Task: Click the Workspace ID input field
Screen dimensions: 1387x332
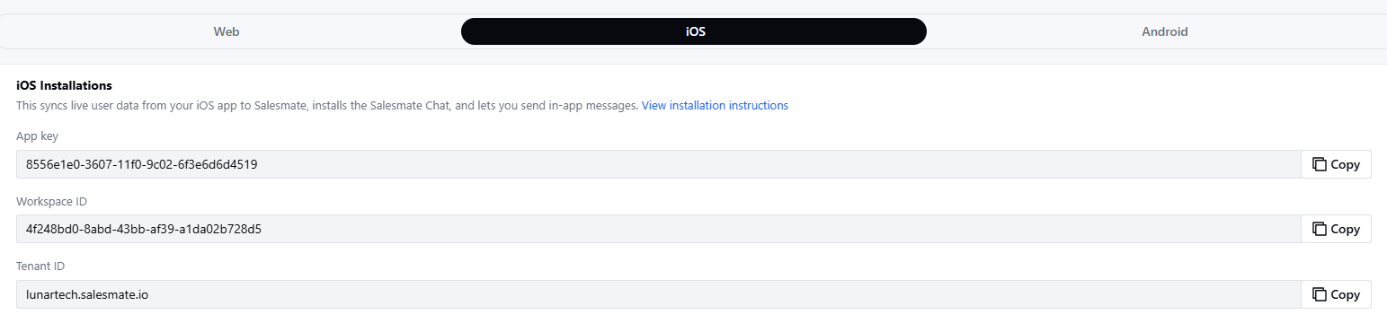Action: click(x=658, y=229)
